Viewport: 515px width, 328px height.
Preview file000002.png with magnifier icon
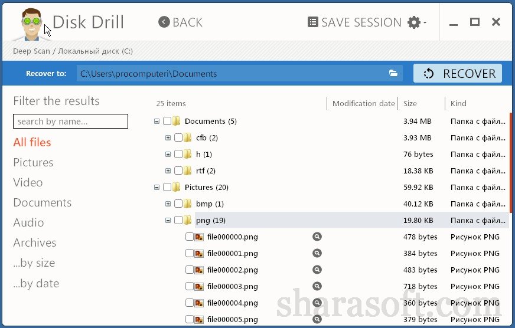317,270
